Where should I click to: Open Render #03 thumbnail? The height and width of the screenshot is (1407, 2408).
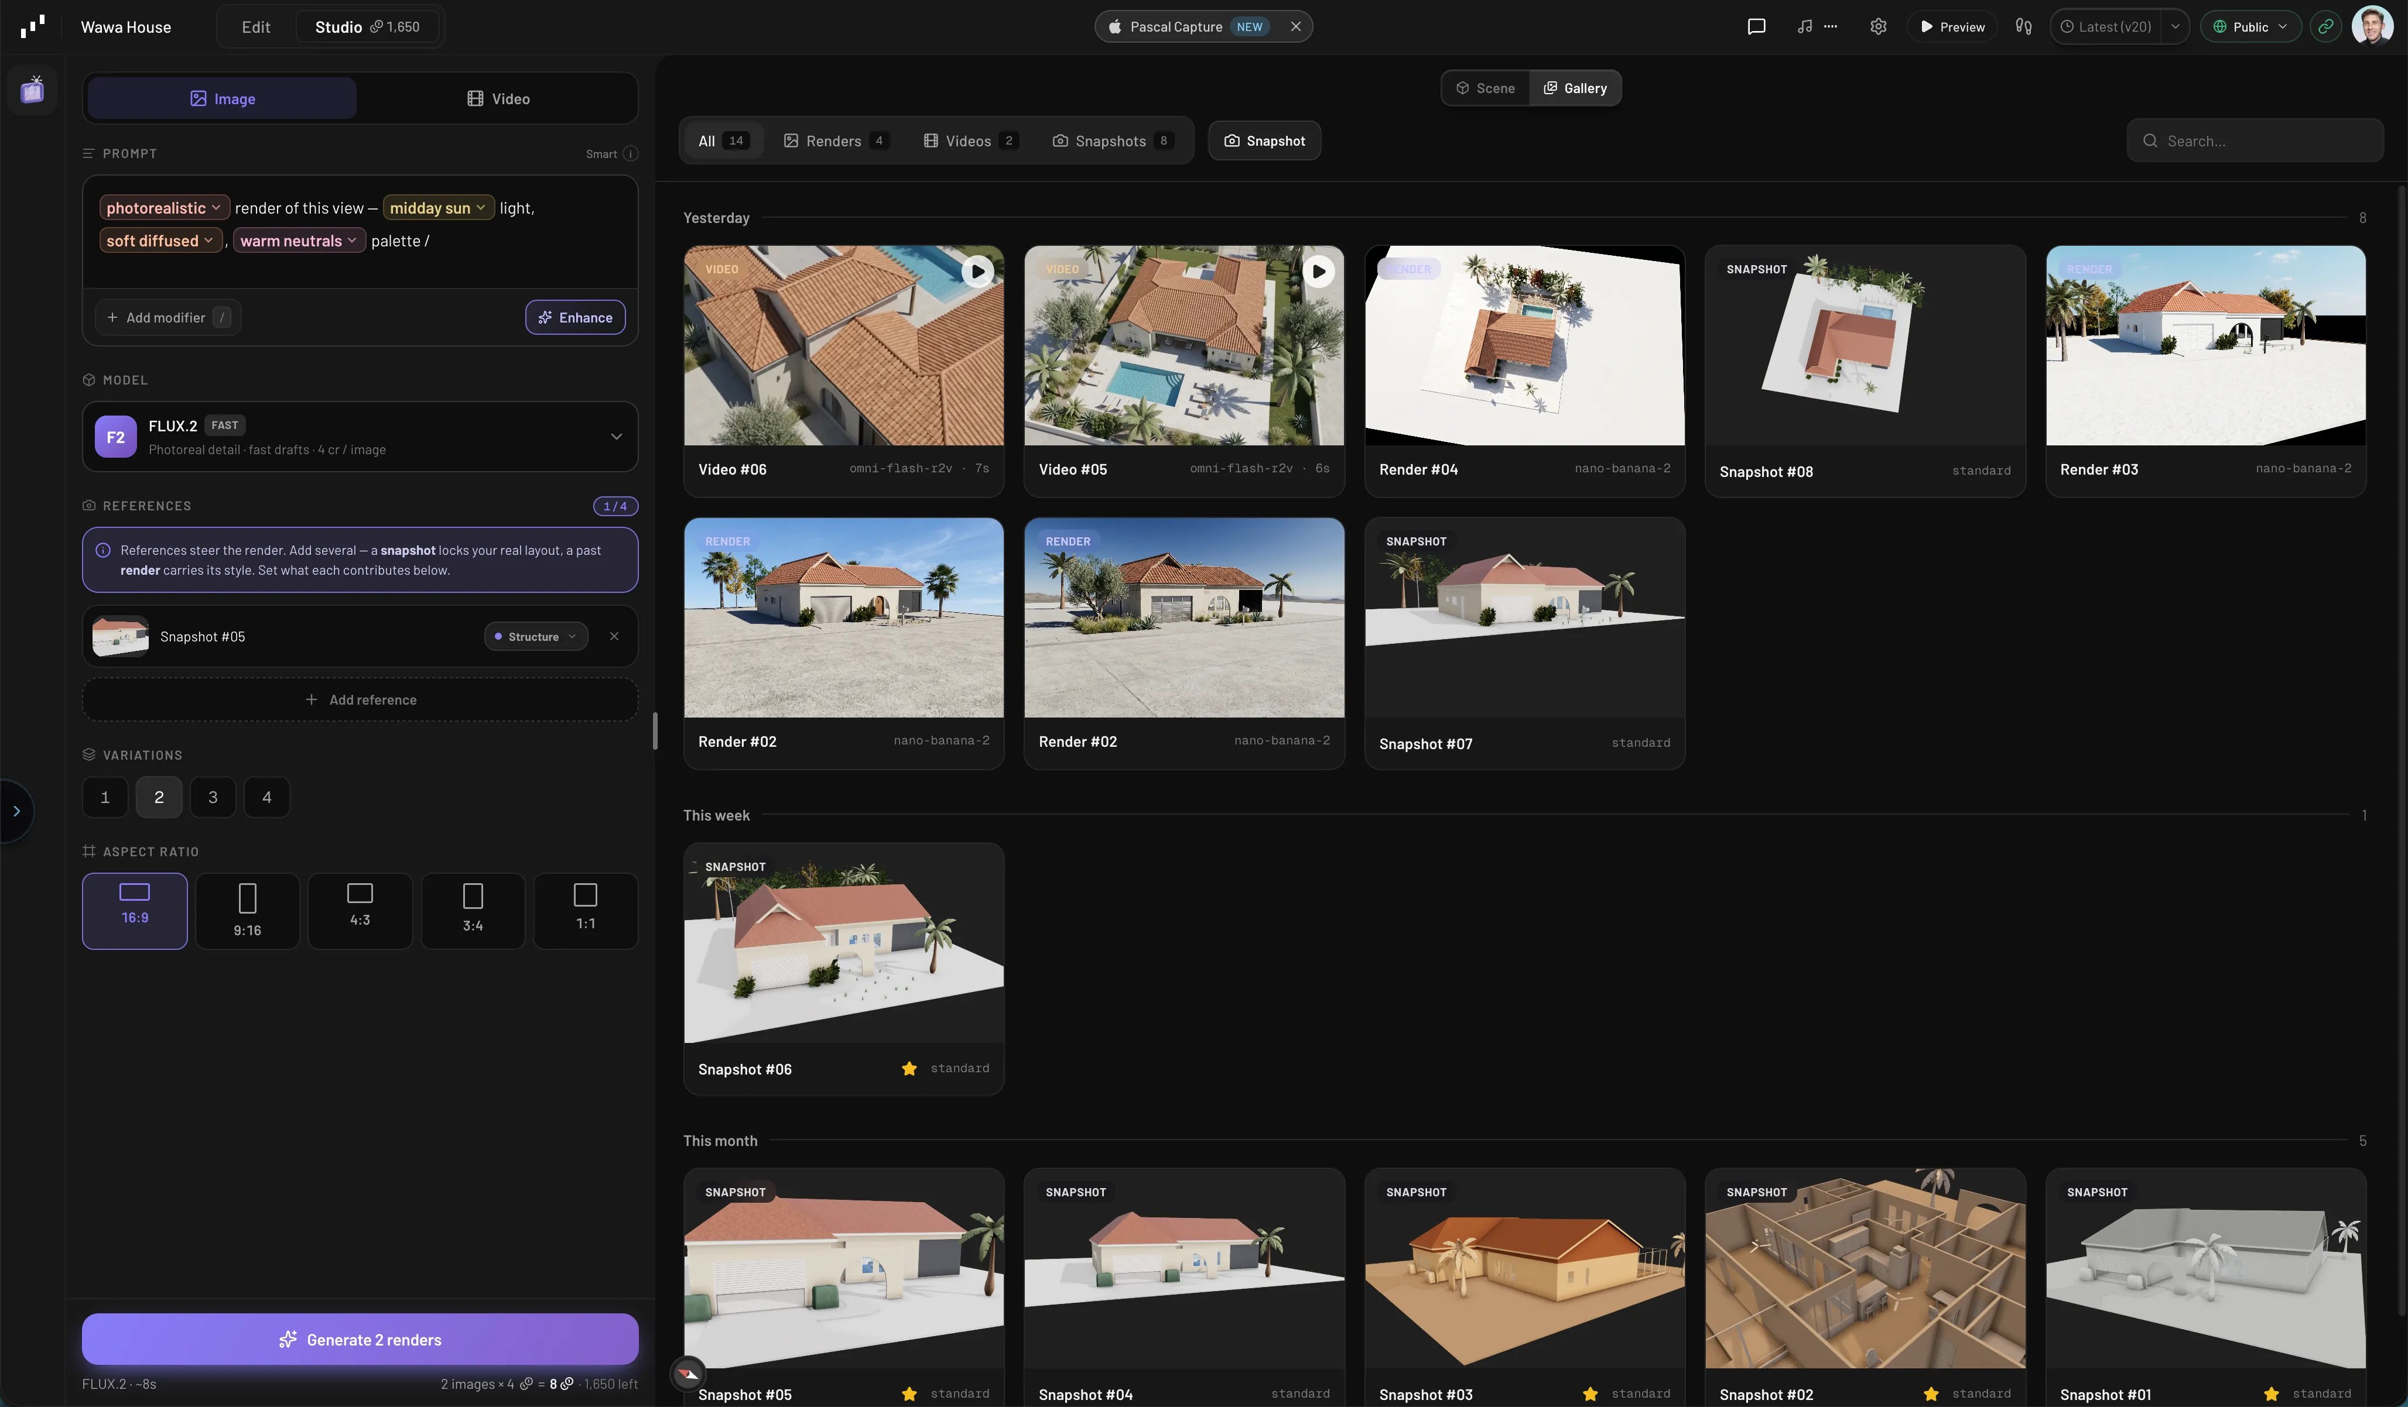[2205, 346]
